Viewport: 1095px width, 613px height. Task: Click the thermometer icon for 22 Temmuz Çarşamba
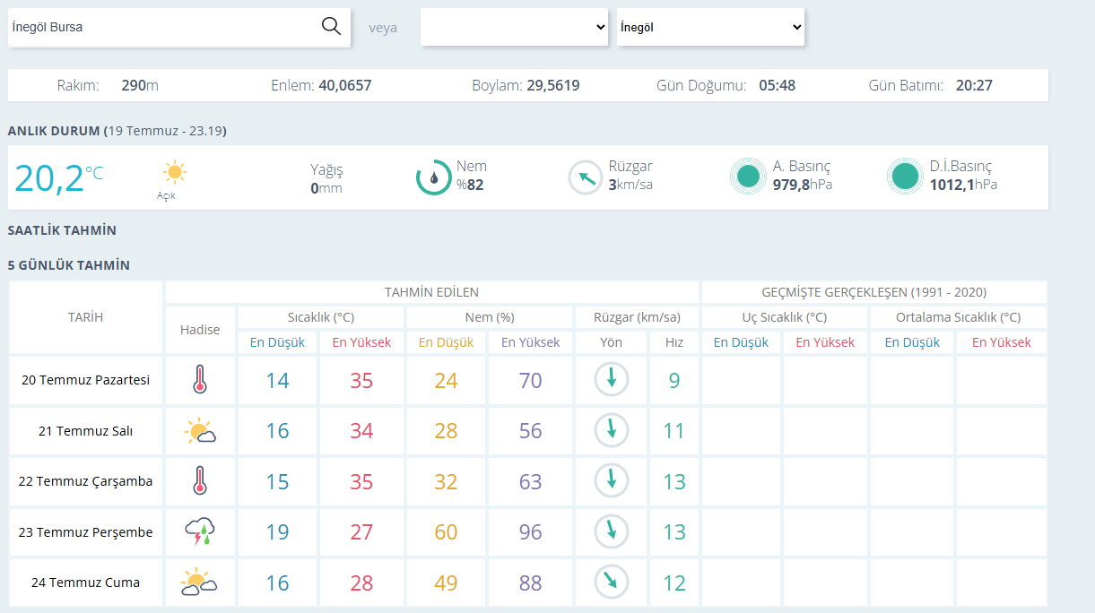pyautogui.click(x=200, y=481)
